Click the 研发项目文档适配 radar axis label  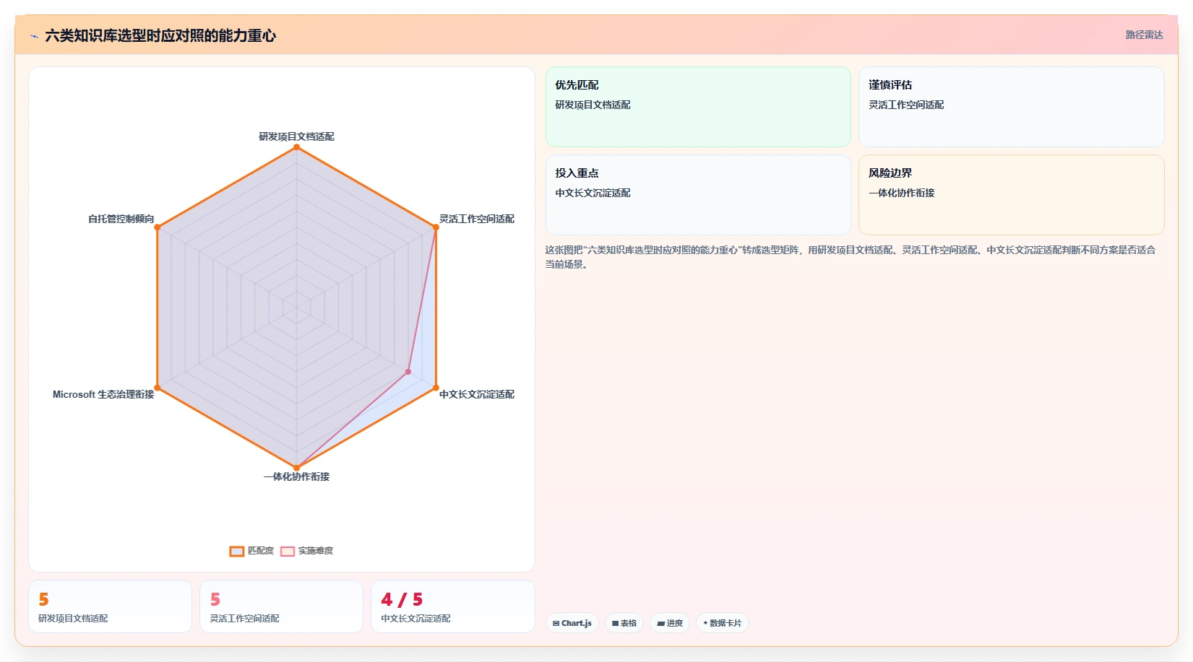pos(296,136)
